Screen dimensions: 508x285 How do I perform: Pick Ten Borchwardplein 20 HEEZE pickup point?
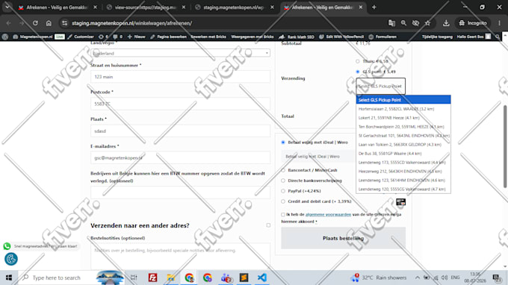pyautogui.click(x=403, y=127)
